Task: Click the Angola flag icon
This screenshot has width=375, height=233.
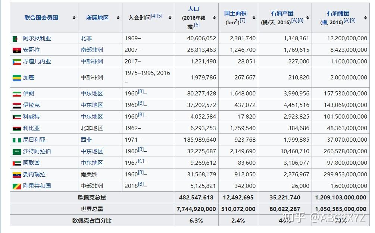Action: pyautogui.click(x=16, y=50)
